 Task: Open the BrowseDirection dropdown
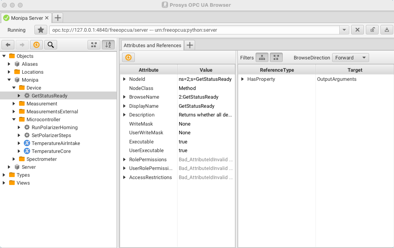tap(350, 57)
